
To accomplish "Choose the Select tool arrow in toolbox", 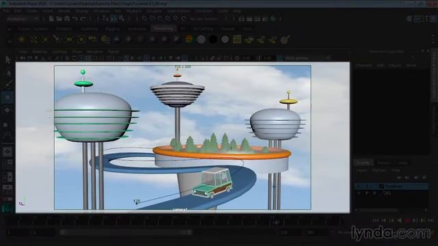I will click(8, 59).
